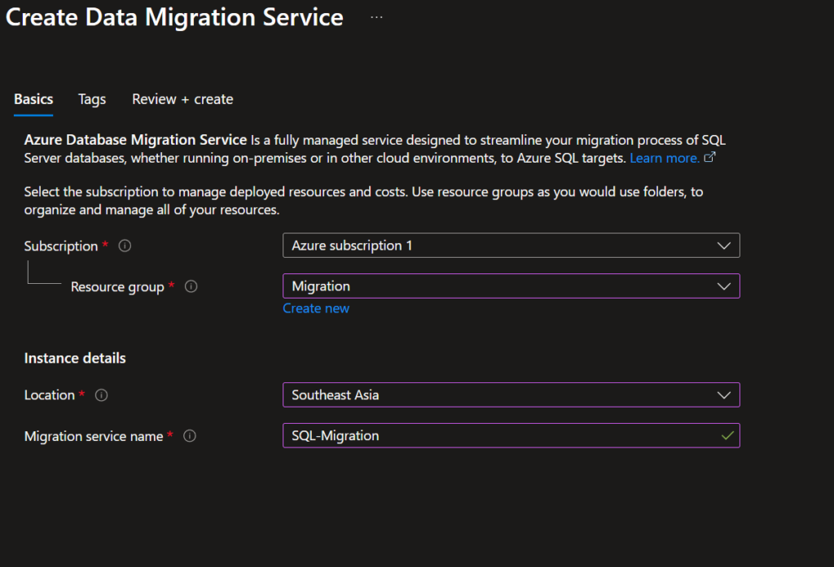The image size is (834, 567).
Task: Switch to the Basics tab
Action: click(33, 99)
